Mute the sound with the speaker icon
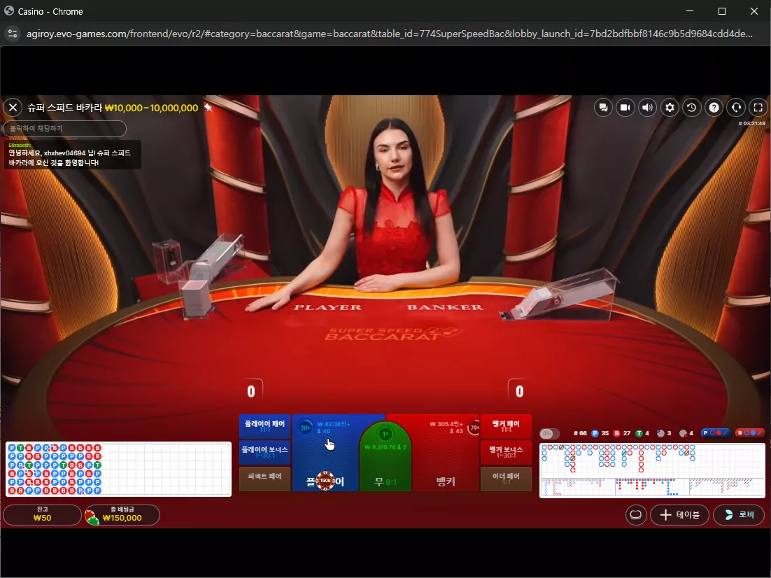 tap(647, 107)
